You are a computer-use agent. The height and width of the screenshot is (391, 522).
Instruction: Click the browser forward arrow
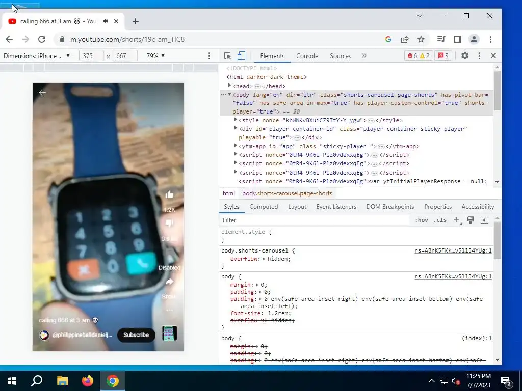25,39
